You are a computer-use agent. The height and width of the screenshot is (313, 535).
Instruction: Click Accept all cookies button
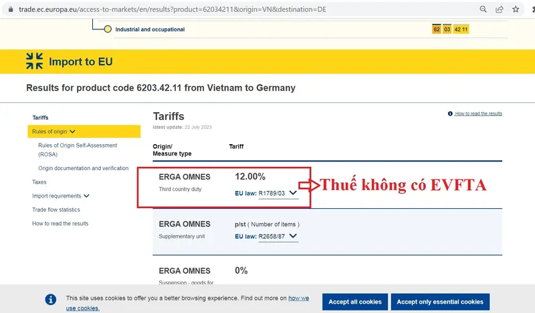point(354,302)
